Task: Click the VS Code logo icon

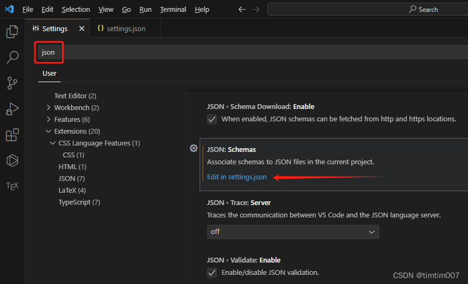Action: pyautogui.click(x=9, y=9)
